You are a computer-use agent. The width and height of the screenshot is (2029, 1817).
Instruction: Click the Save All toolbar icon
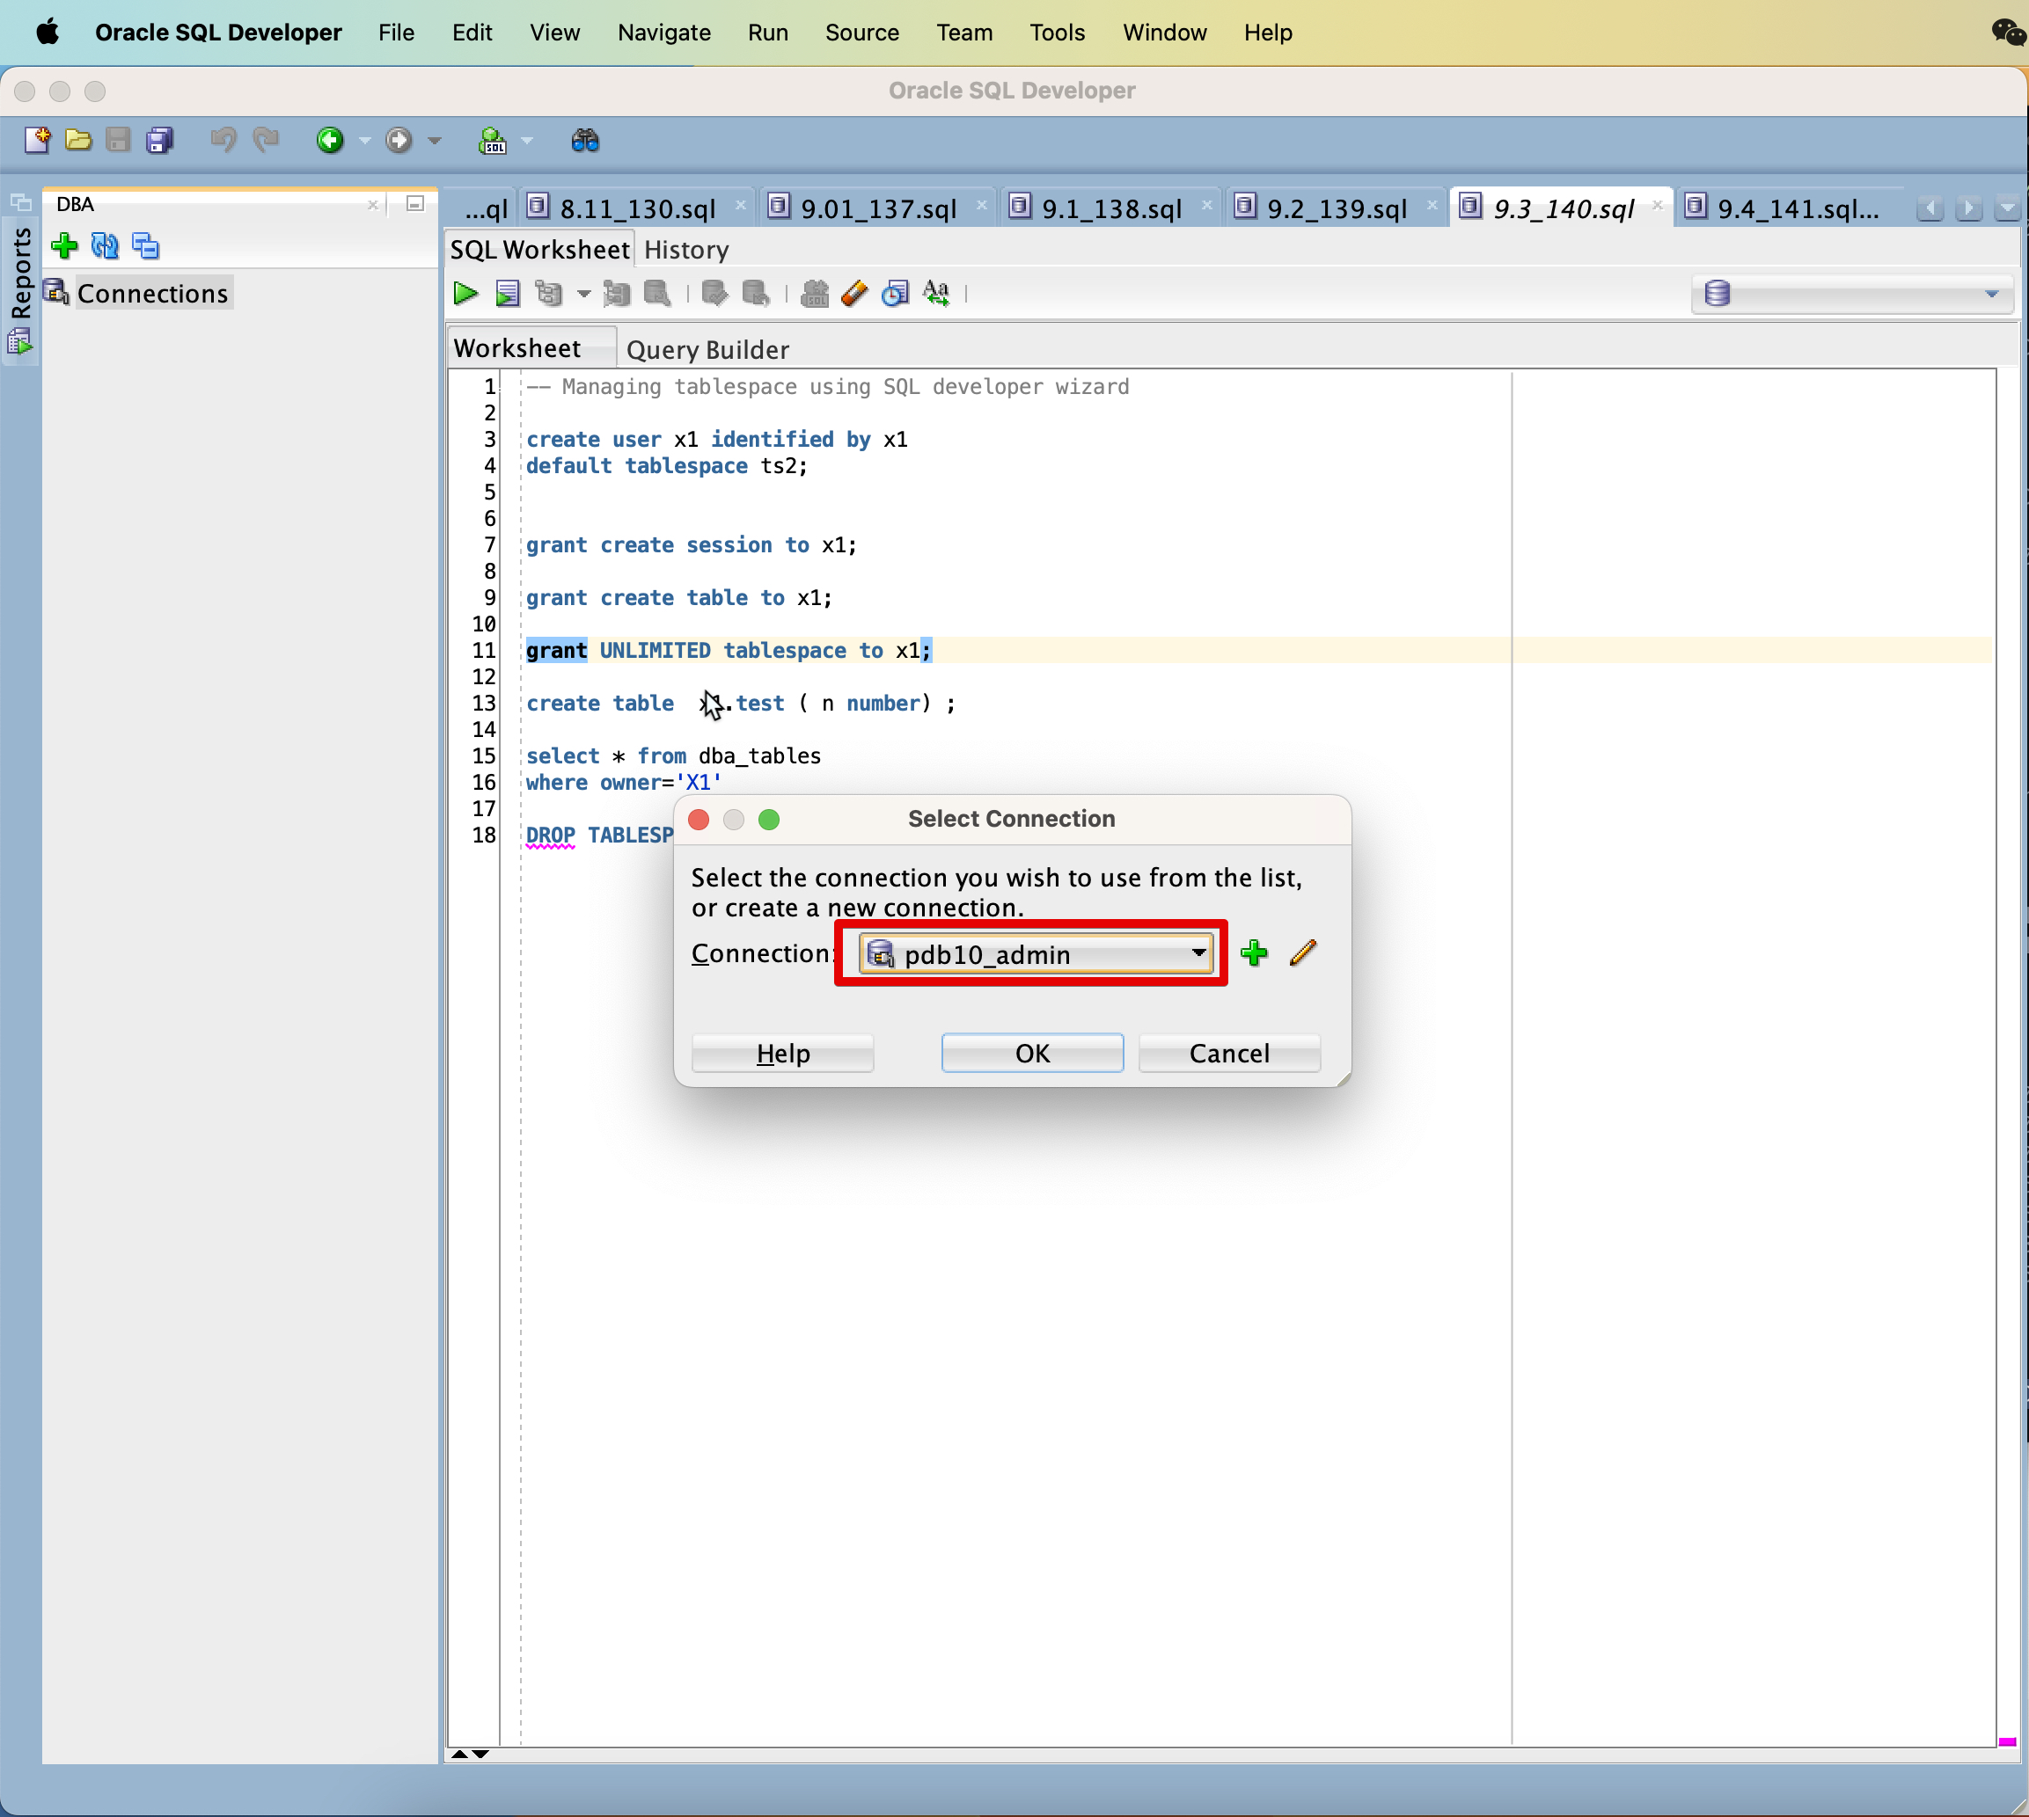[x=160, y=141]
